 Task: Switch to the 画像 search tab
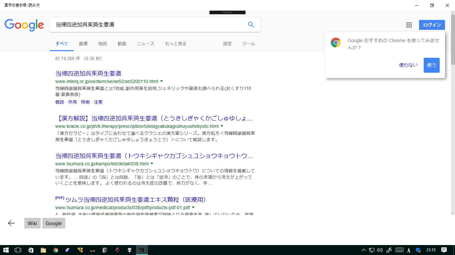click(x=83, y=43)
